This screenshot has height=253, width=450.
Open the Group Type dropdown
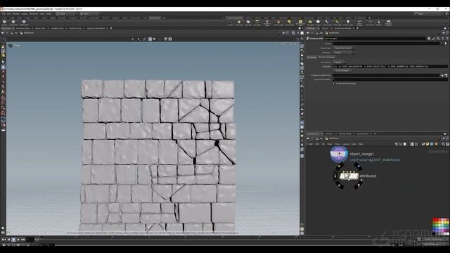tap(344, 48)
